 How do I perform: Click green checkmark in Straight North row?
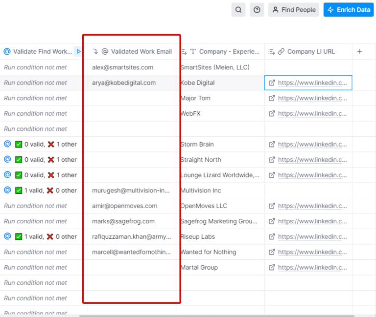pos(19,160)
